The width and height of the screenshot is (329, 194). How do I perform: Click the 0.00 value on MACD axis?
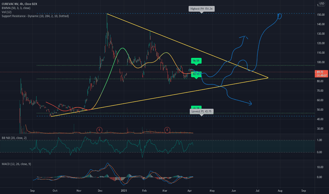pos(319,177)
